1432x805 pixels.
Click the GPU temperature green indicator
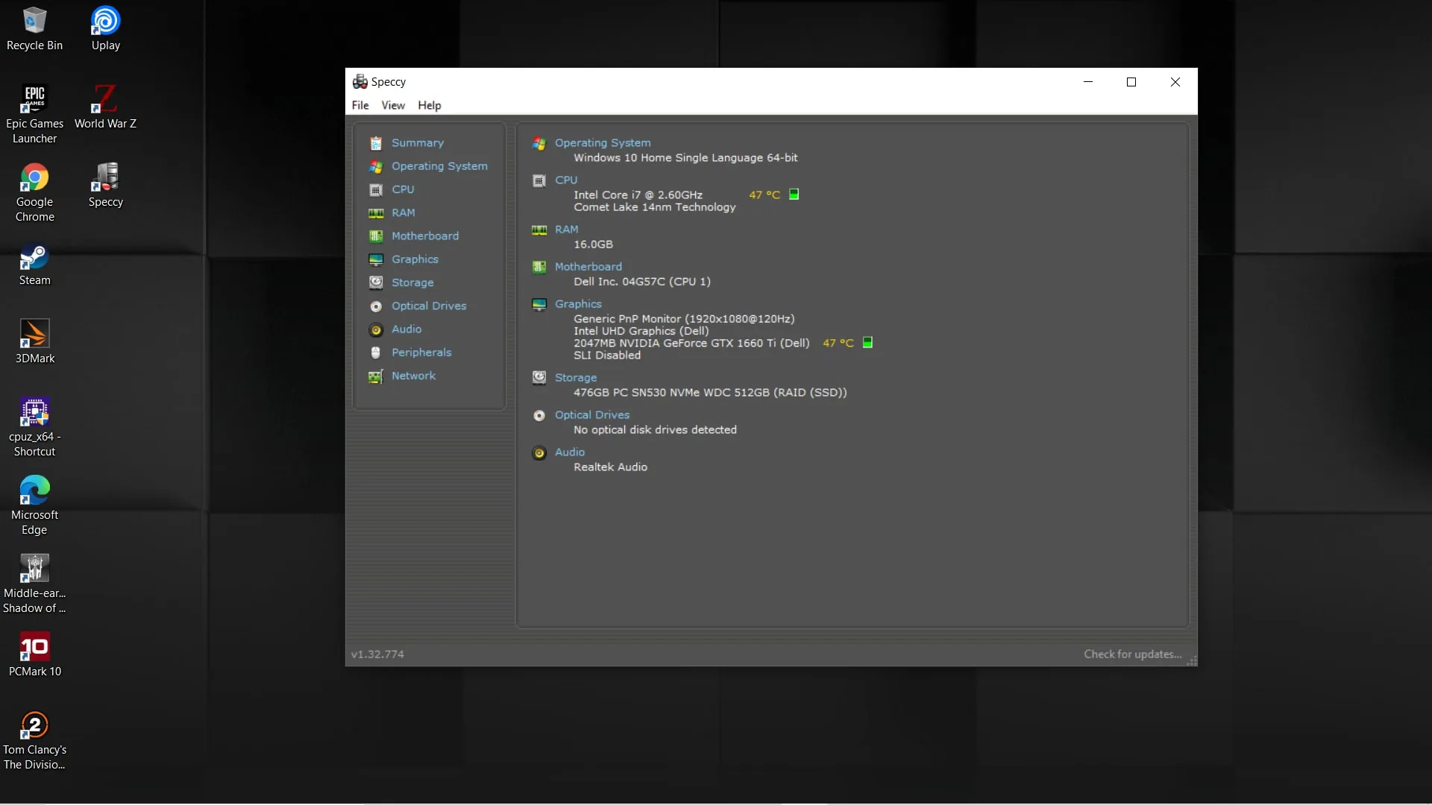(867, 343)
